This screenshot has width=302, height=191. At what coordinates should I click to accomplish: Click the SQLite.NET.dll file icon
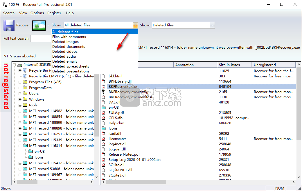(103, 170)
